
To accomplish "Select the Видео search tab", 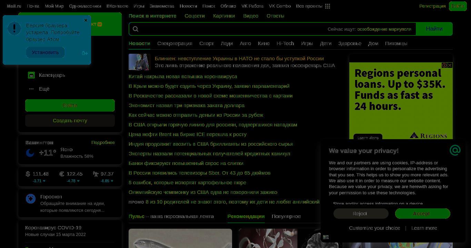I will tap(251, 16).
